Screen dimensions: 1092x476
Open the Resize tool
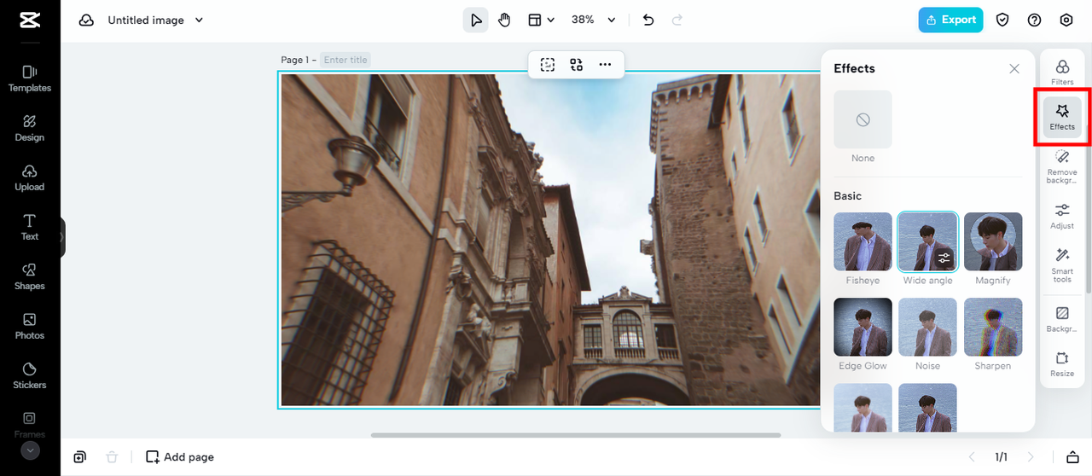[1062, 363]
